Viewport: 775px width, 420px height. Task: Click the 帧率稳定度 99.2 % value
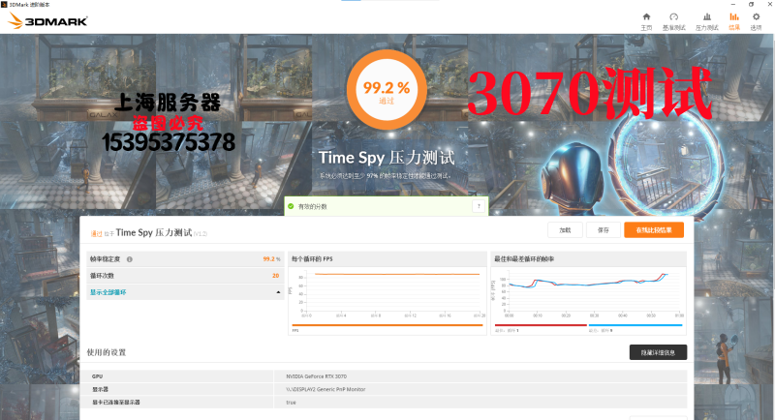pyautogui.click(x=271, y=259)
